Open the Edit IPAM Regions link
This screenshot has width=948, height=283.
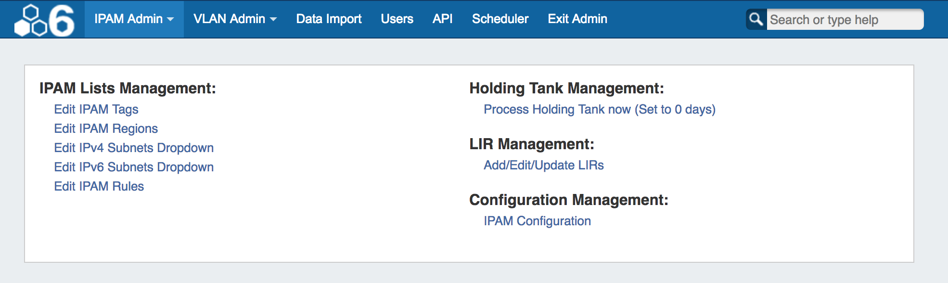point(106,129)
